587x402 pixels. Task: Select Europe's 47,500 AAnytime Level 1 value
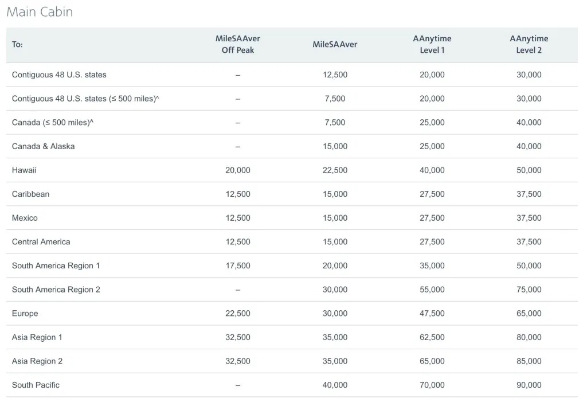[x=432, y=314]
